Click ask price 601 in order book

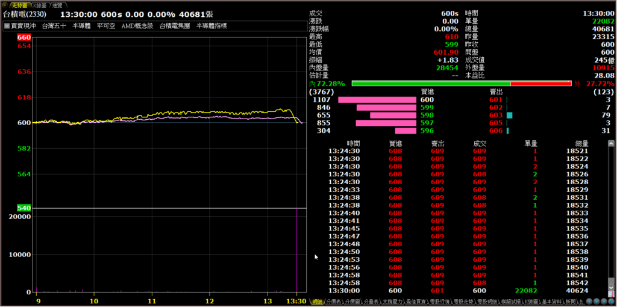tap(496, 100)
